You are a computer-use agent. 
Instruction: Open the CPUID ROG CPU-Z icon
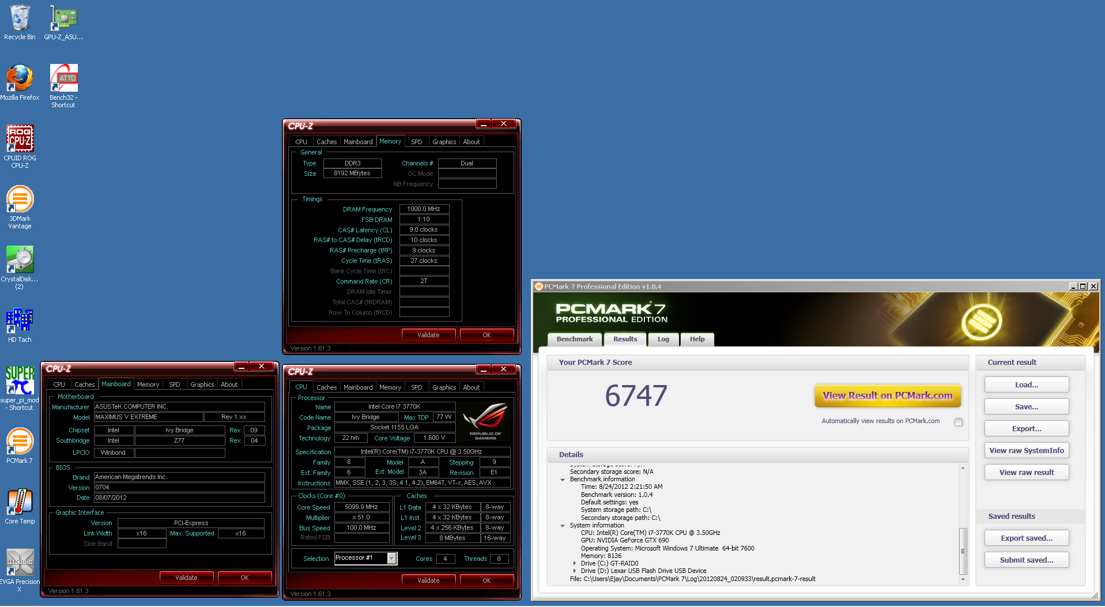coord(20,146)
